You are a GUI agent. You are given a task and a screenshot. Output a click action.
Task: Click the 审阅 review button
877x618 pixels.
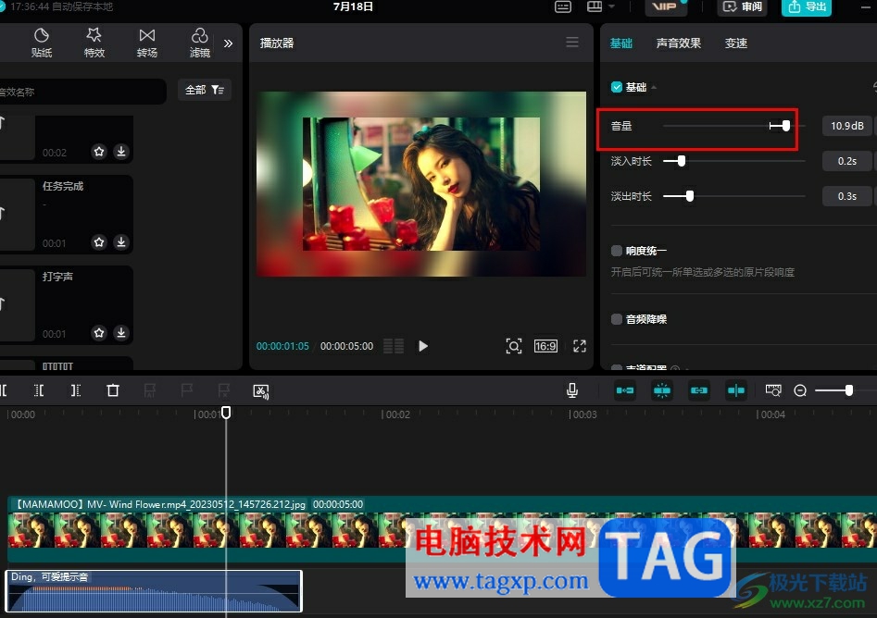[x=742, y=6]
